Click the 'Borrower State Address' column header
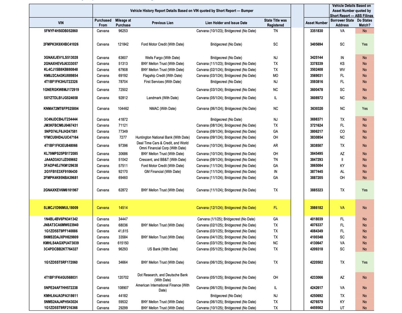 pyautogui.click(x=342, y=23)
